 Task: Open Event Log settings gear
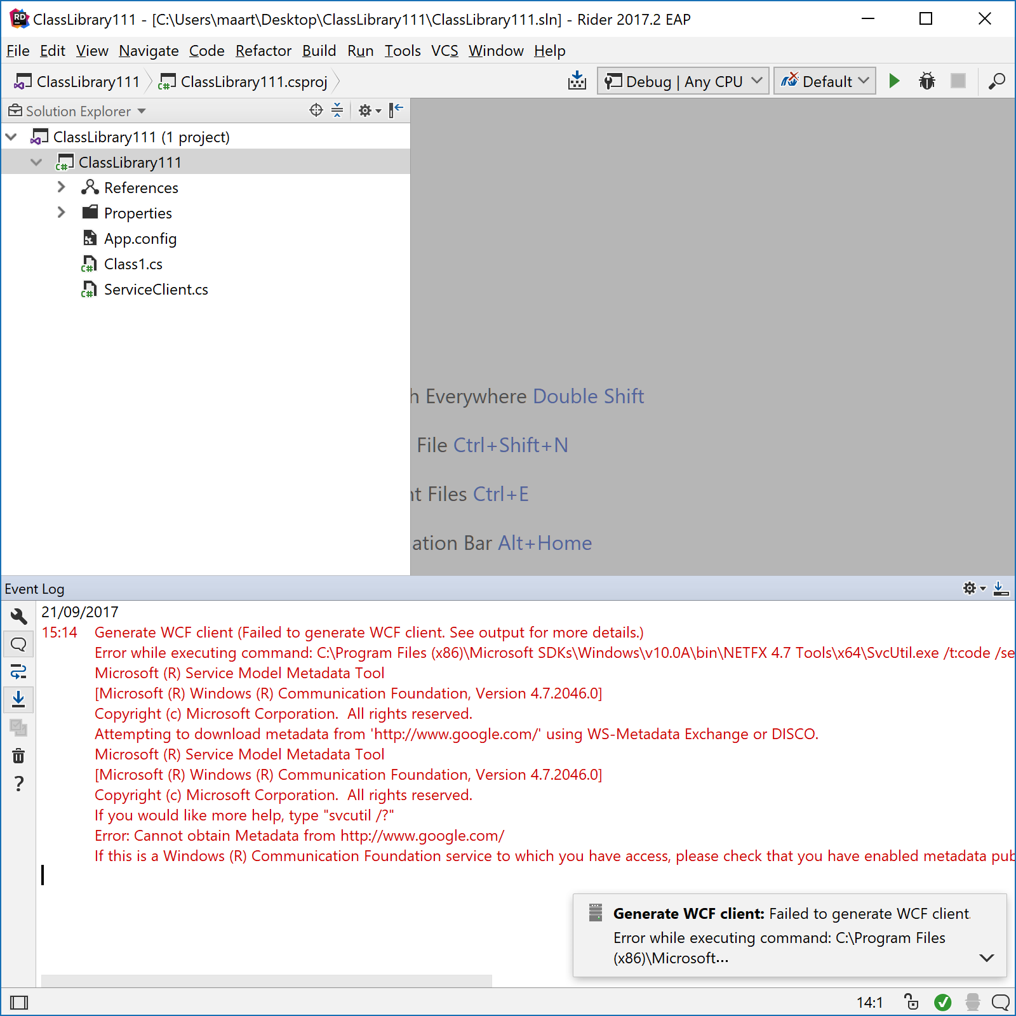(974, 589)
